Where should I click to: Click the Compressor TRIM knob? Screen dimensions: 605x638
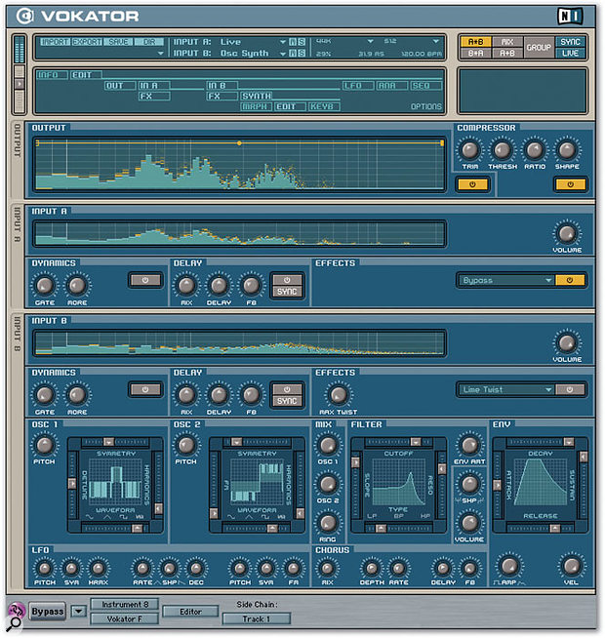[470, 150]
